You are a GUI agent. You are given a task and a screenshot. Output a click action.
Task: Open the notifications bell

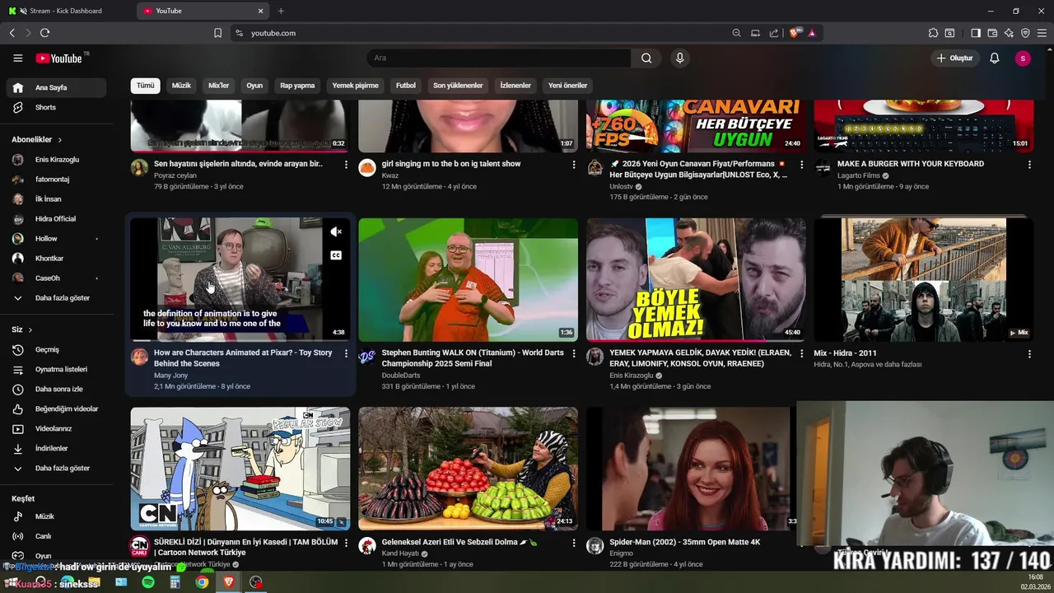point(994,58)
